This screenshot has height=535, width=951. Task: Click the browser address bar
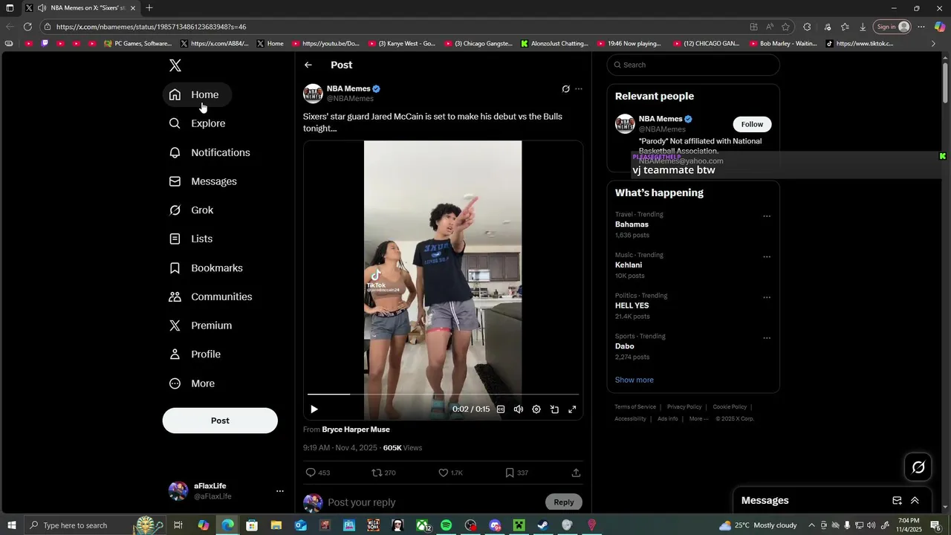point(394,27)
